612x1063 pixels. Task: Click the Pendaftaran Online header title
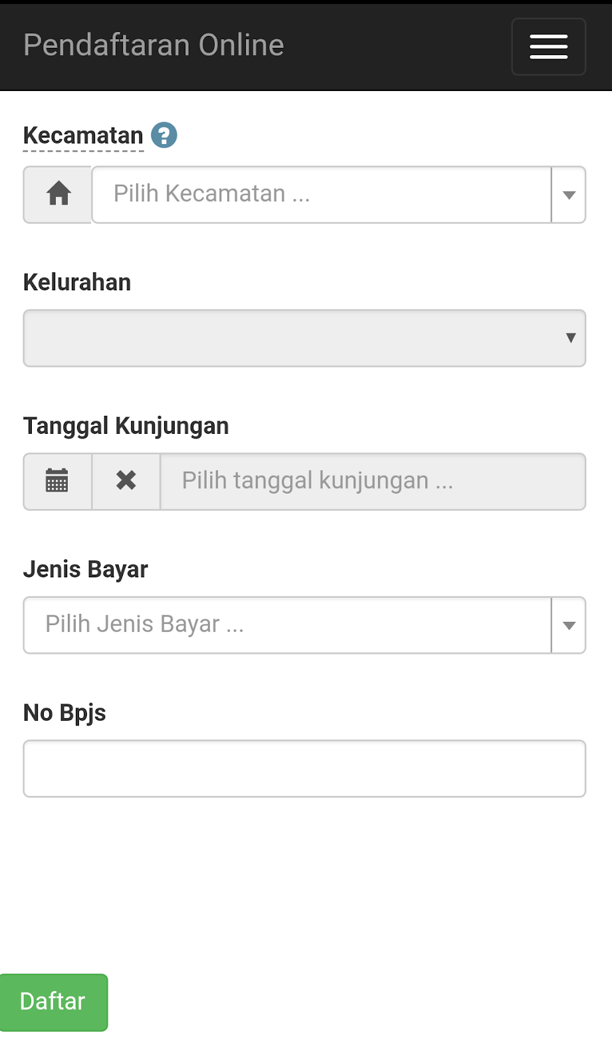click(153, 45)
